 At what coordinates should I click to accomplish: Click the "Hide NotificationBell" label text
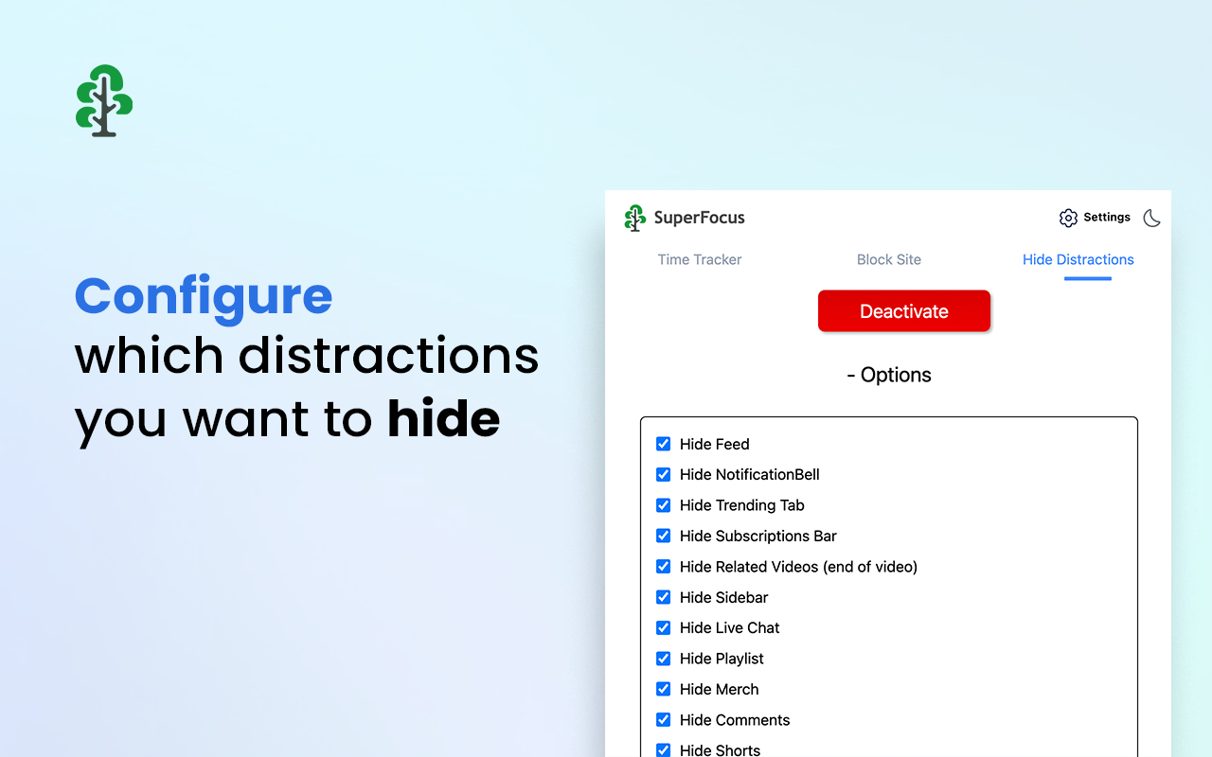750,474
